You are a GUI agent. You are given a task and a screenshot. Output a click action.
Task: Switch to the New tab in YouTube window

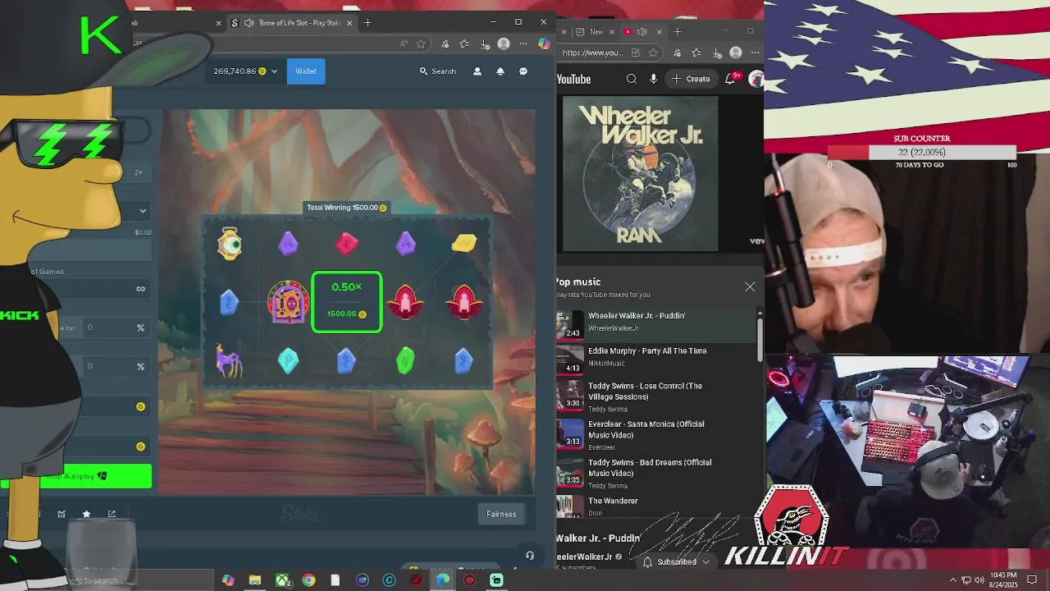point(596,32)
